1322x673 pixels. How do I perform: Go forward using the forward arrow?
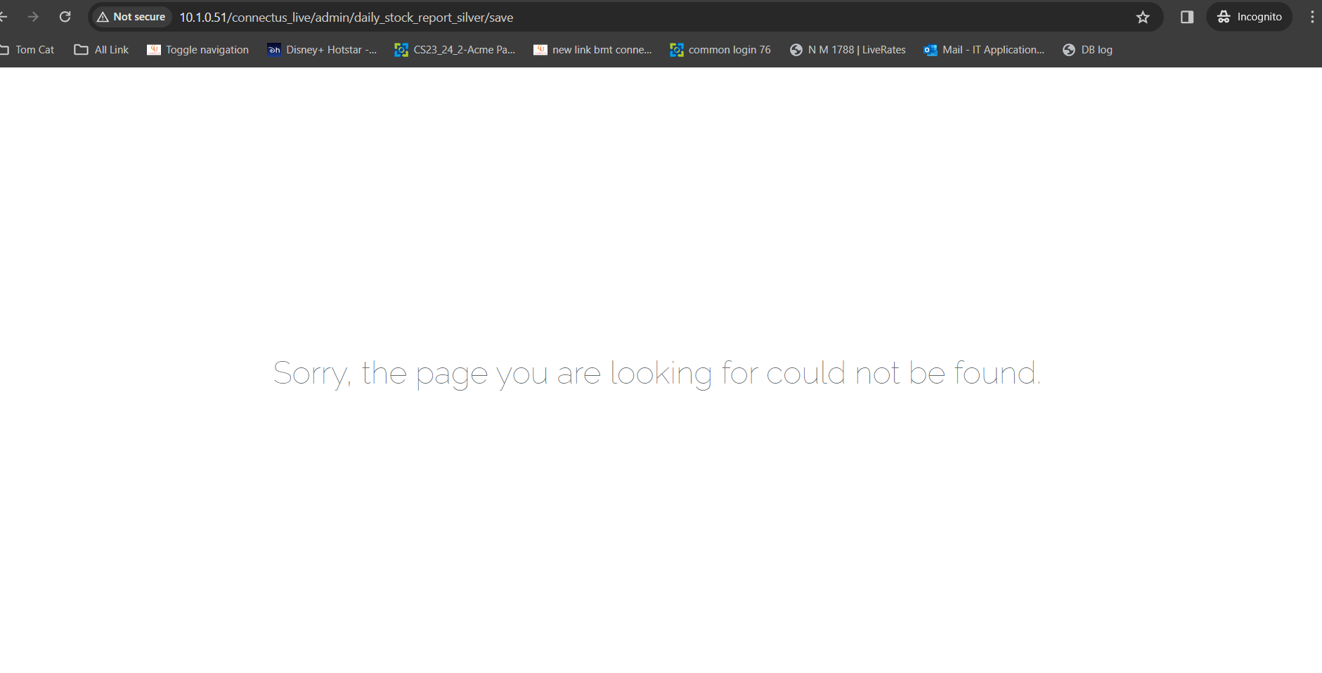[x=33, y=17]
